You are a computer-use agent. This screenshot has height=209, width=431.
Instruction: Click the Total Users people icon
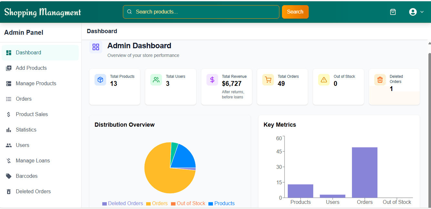[x=156, y=80]
